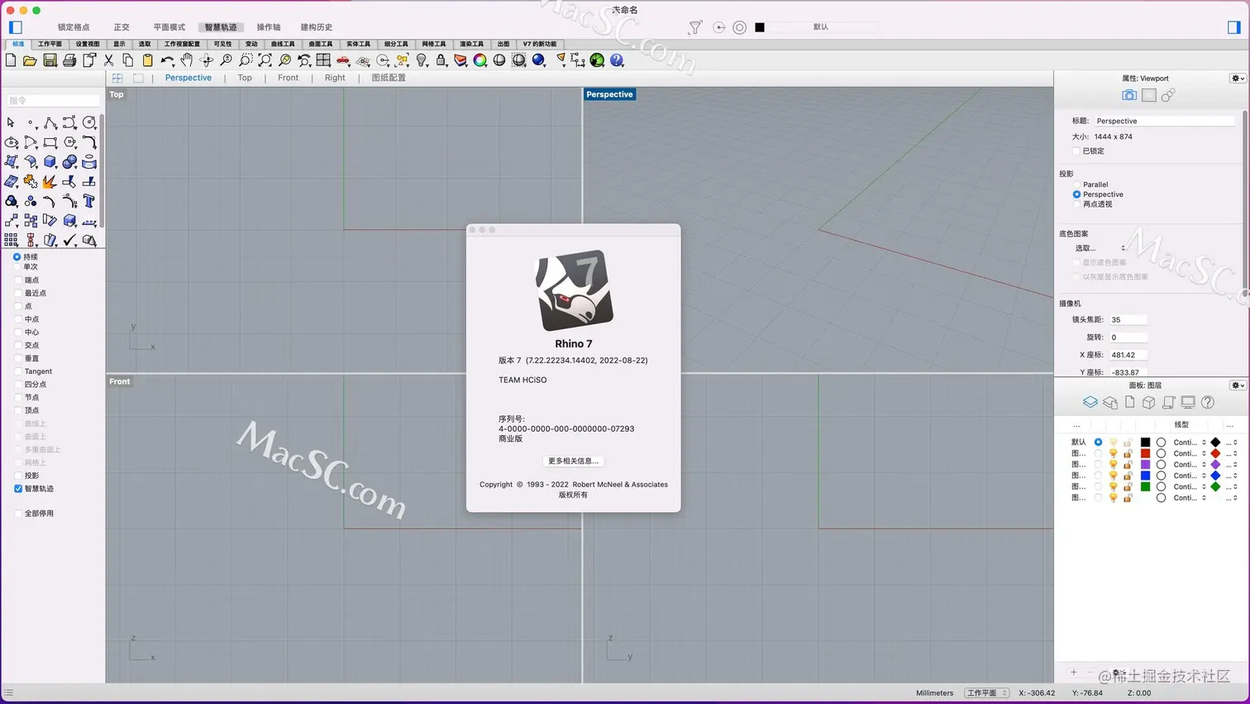Click the Explode burst icon in toolbox
Screen dimensions: 1250x704
(50, 181)
